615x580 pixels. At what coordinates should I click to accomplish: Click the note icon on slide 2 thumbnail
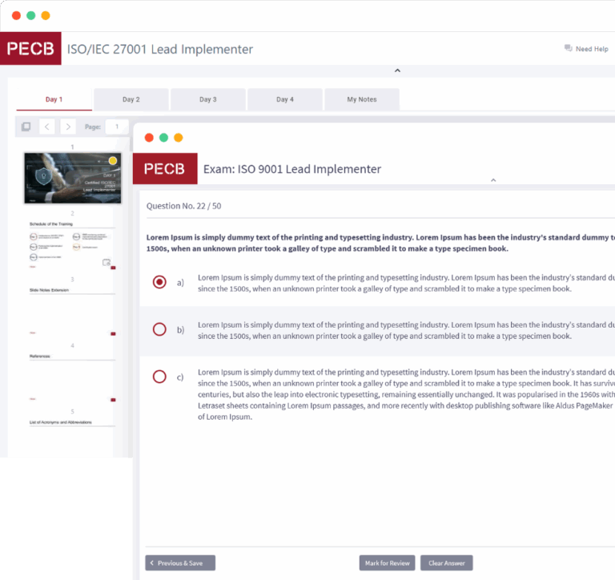pos(106,262)
